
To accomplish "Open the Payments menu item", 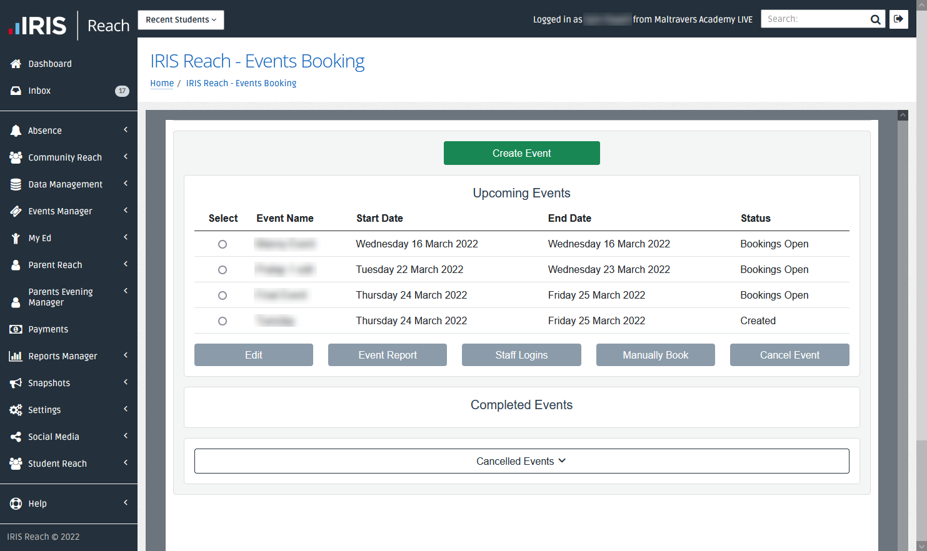I will (69, 329).
